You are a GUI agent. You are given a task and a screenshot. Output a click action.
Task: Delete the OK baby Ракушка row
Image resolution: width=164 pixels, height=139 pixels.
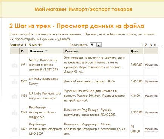click(151, 96)
